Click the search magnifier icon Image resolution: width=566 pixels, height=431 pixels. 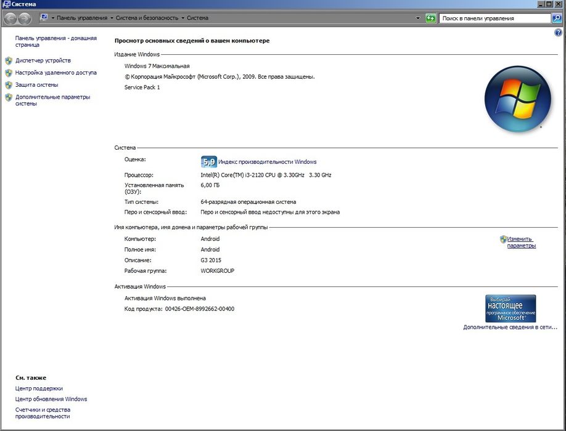tap(557, 18)
